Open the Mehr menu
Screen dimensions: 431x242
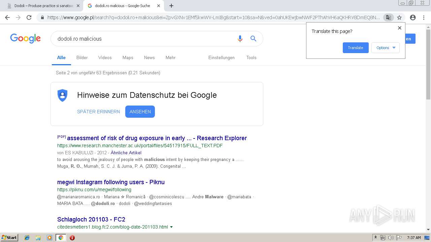click(x=171, y=58)
